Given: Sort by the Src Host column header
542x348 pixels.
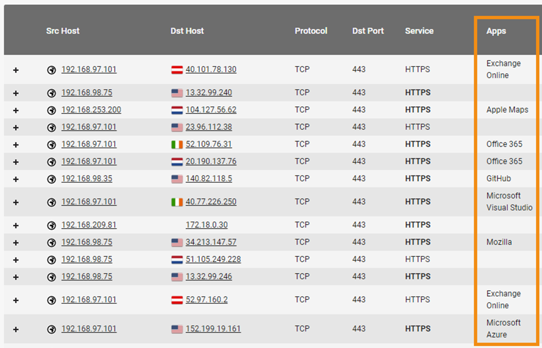Looking at the screenshot, I should tap(63, 31).
